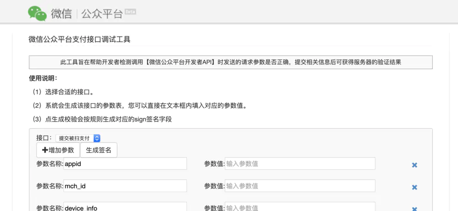Click the tool description notice box

coord(230,63)
